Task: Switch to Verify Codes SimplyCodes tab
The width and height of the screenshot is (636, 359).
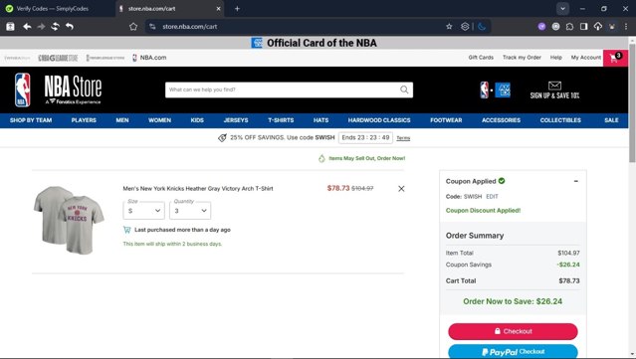Action: [53, 9]
